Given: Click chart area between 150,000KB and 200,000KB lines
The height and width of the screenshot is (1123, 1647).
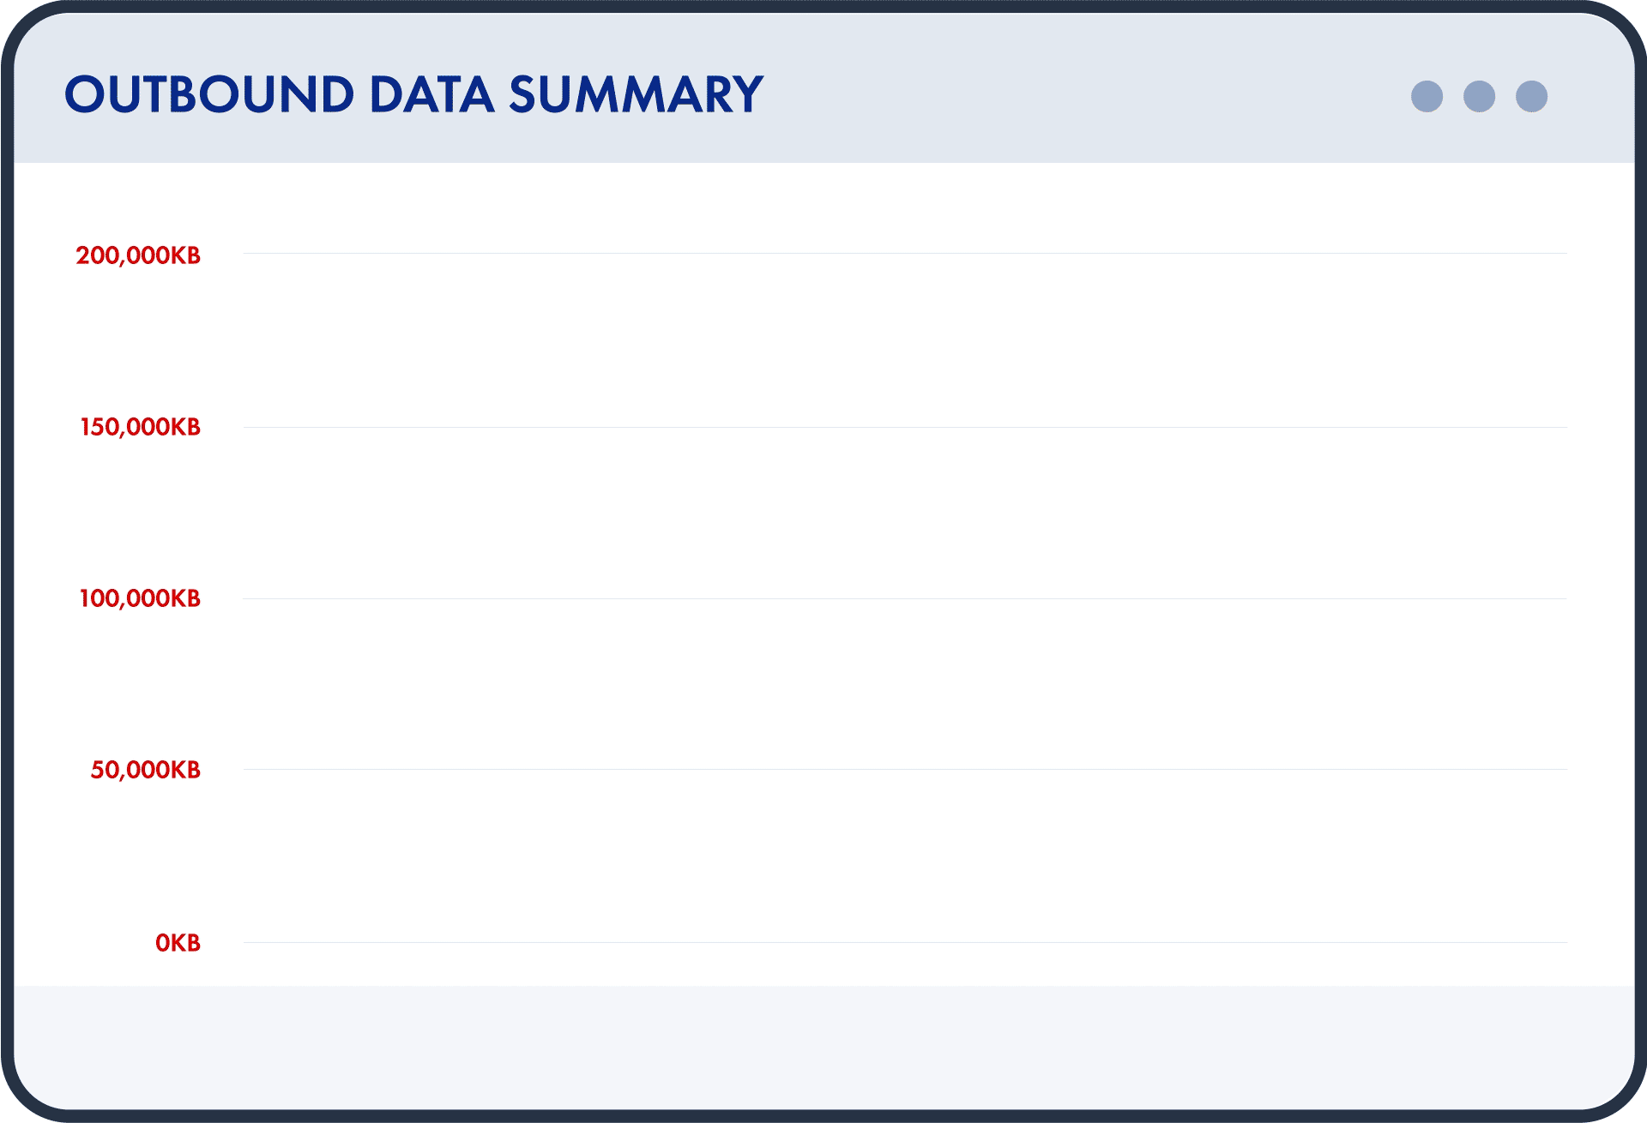Looking at the screenshot, I should [x=905, y=340].
